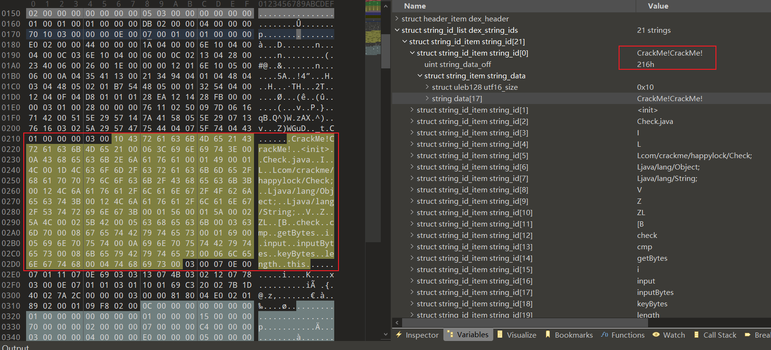Expand string_id[1] tree node
Image resolution: width=771 pixels, height=350 pixels.
point(412,110)
